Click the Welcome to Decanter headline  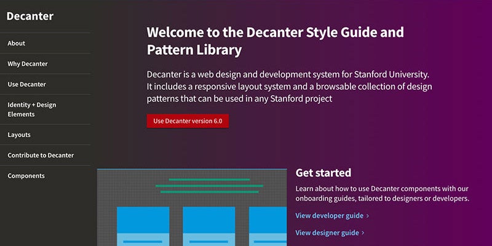coord(275,41)
